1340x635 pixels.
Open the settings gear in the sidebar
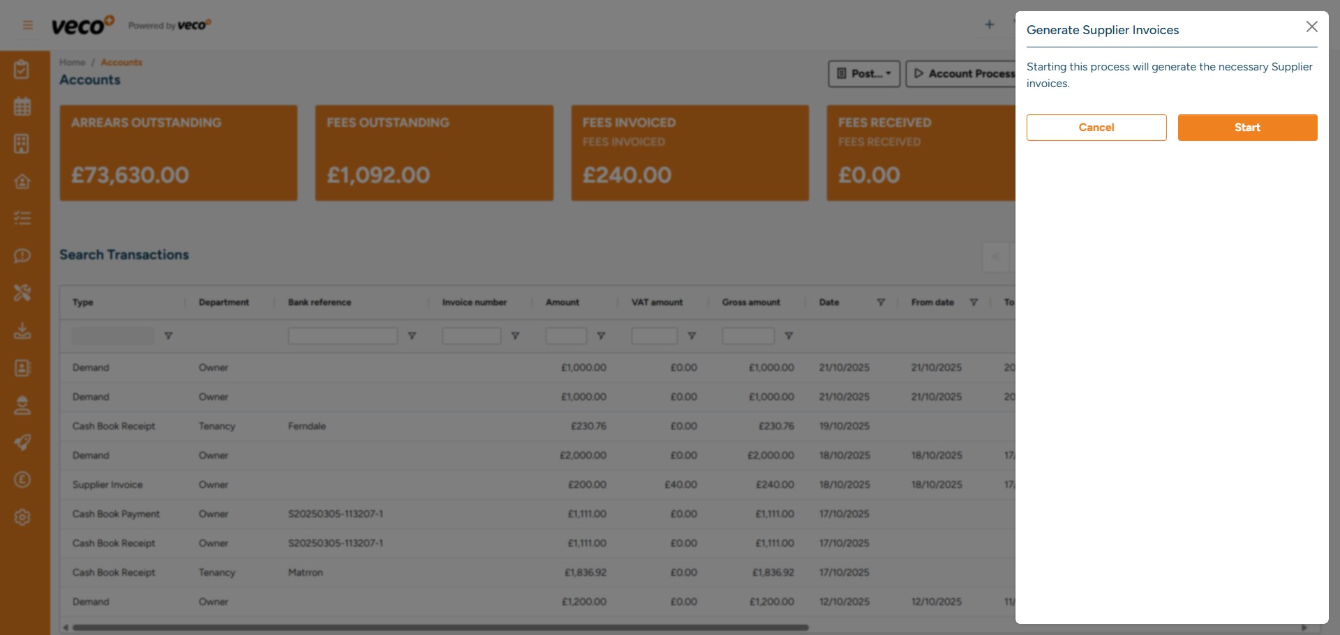23,517
